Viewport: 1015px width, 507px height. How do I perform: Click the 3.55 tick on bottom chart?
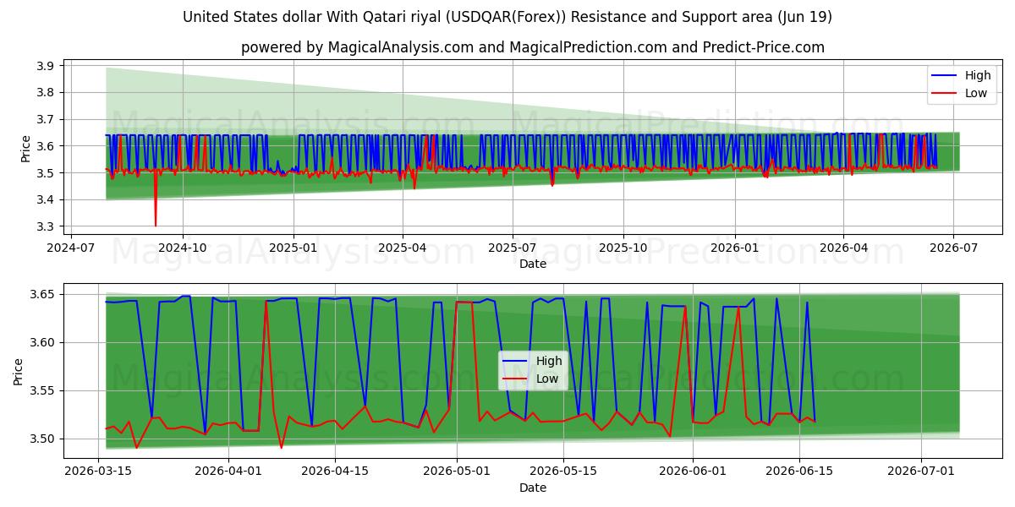tap(43, 390)
